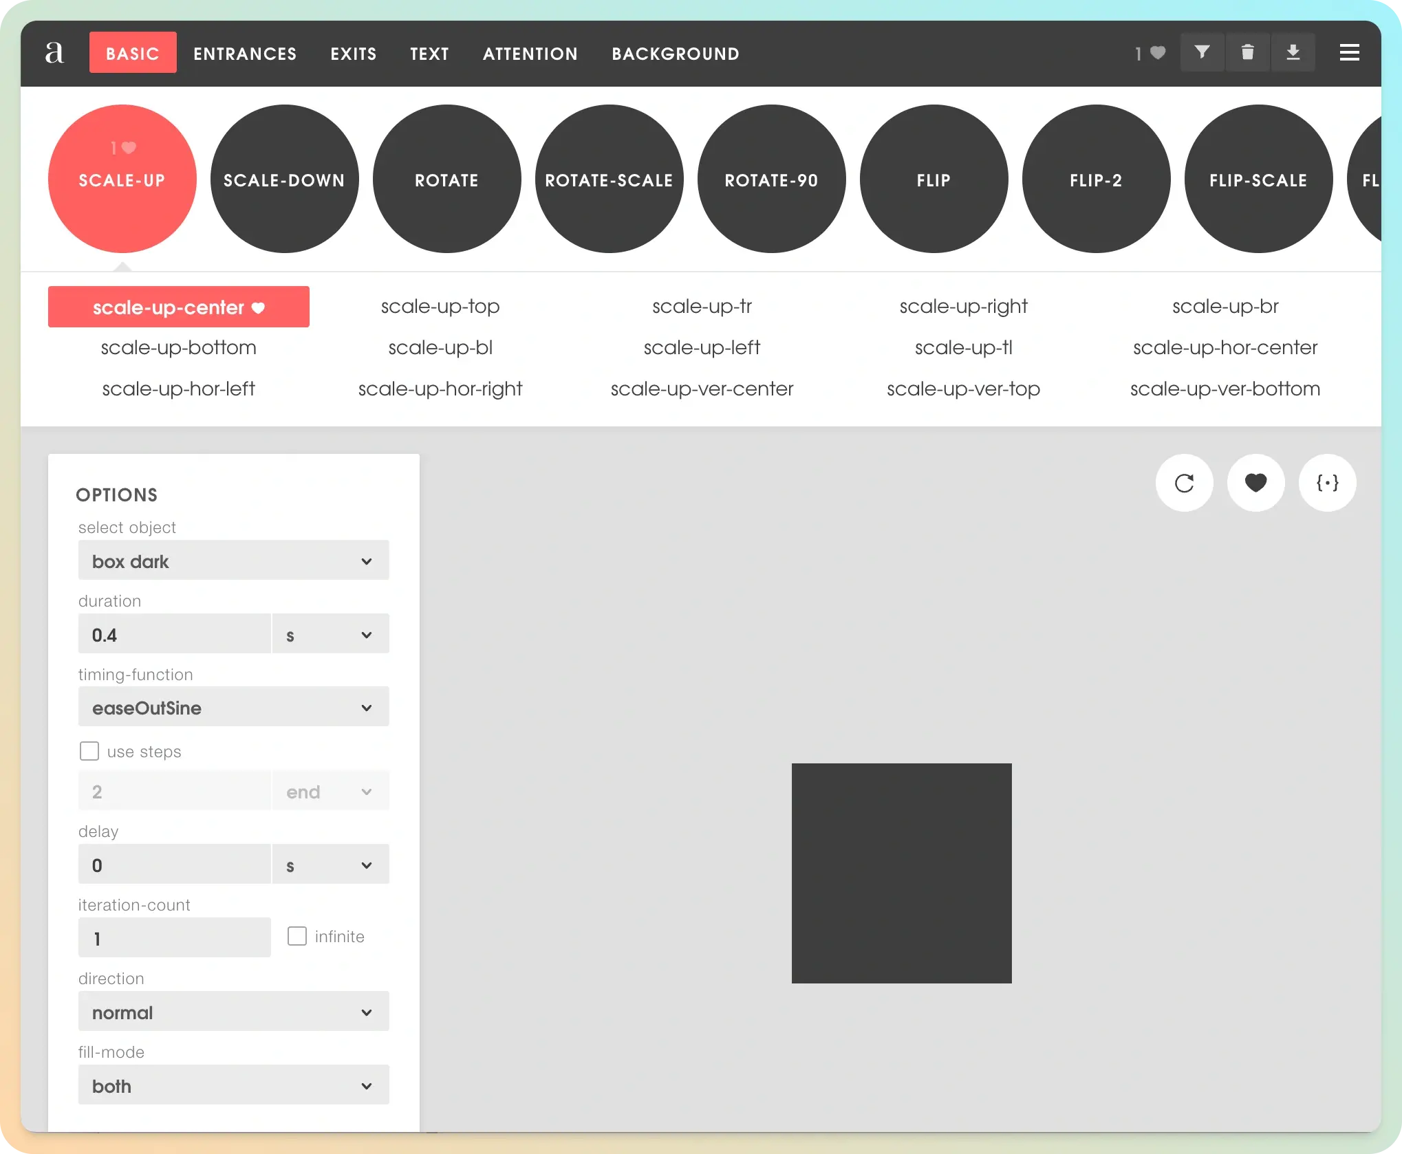Click the dark box preview object

[x=901, y=873]
